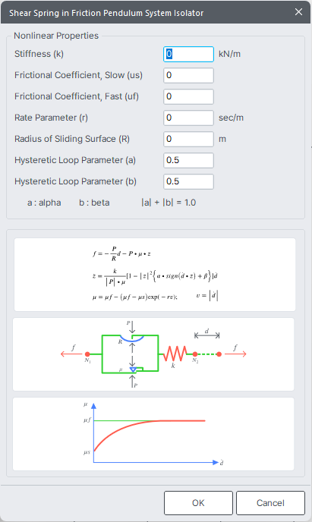Viewport: 312px width, 522px height.
Task: Click the Stiffness (k) input field
Action: point(188,55)
